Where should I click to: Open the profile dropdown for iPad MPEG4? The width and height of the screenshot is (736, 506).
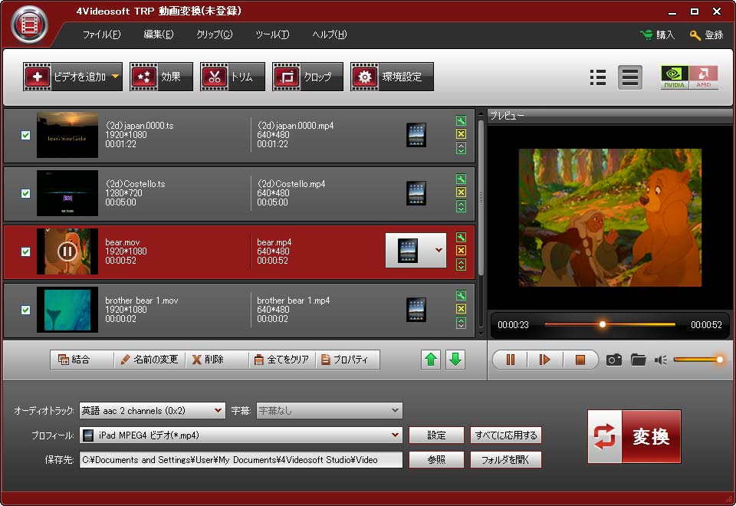395,435
